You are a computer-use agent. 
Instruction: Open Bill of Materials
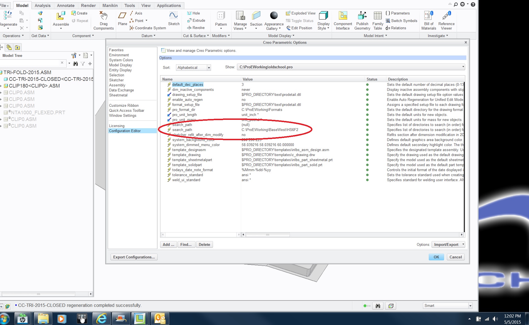coord(428,20)
